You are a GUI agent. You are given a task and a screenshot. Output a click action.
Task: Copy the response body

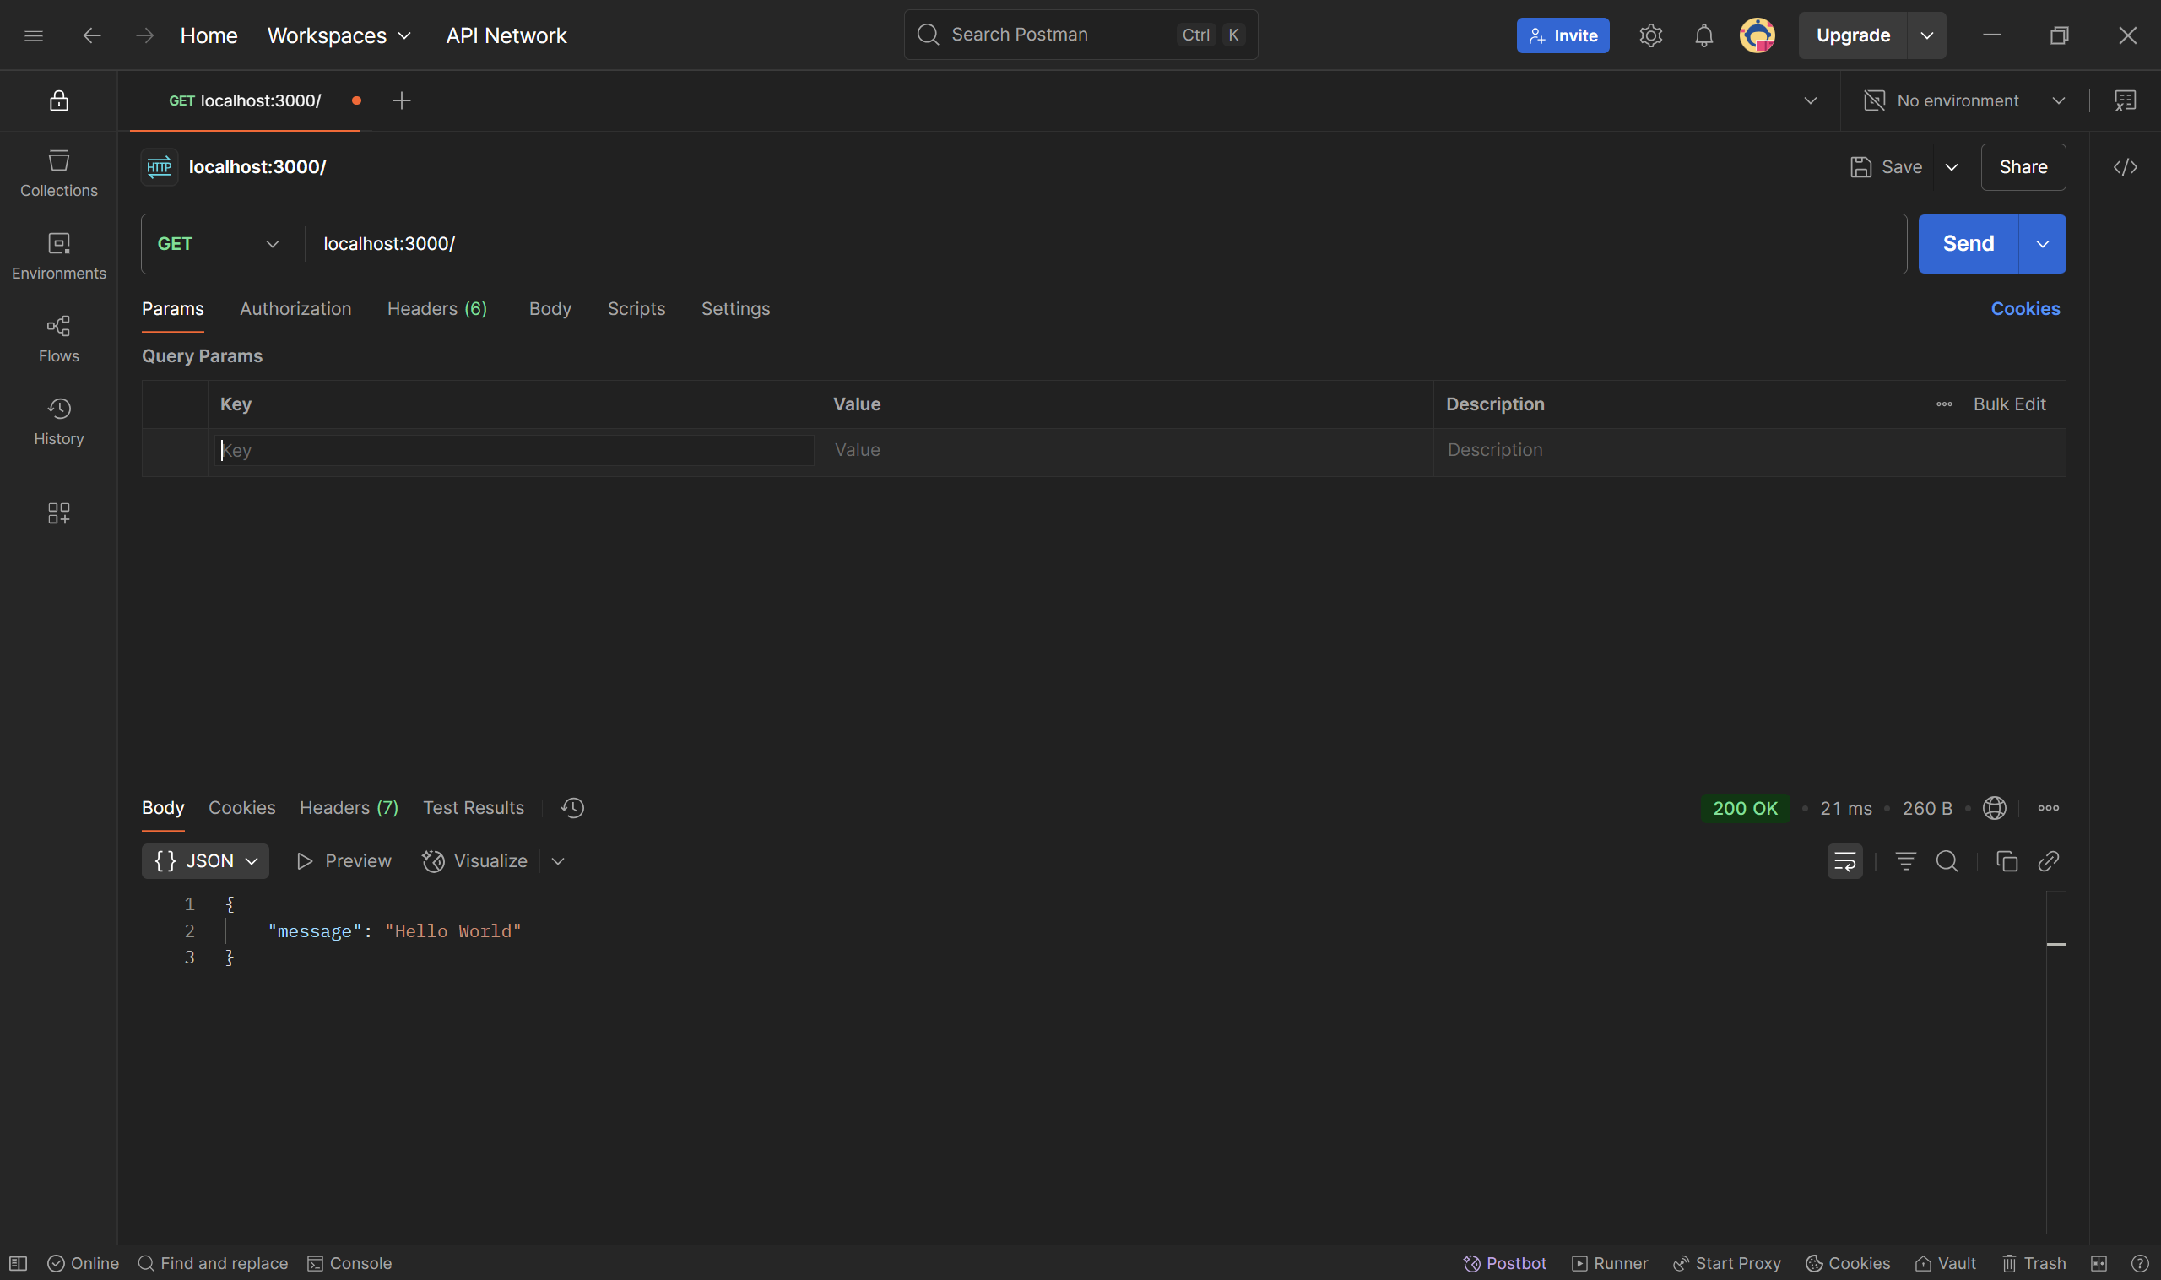[x=2007, y=861]
